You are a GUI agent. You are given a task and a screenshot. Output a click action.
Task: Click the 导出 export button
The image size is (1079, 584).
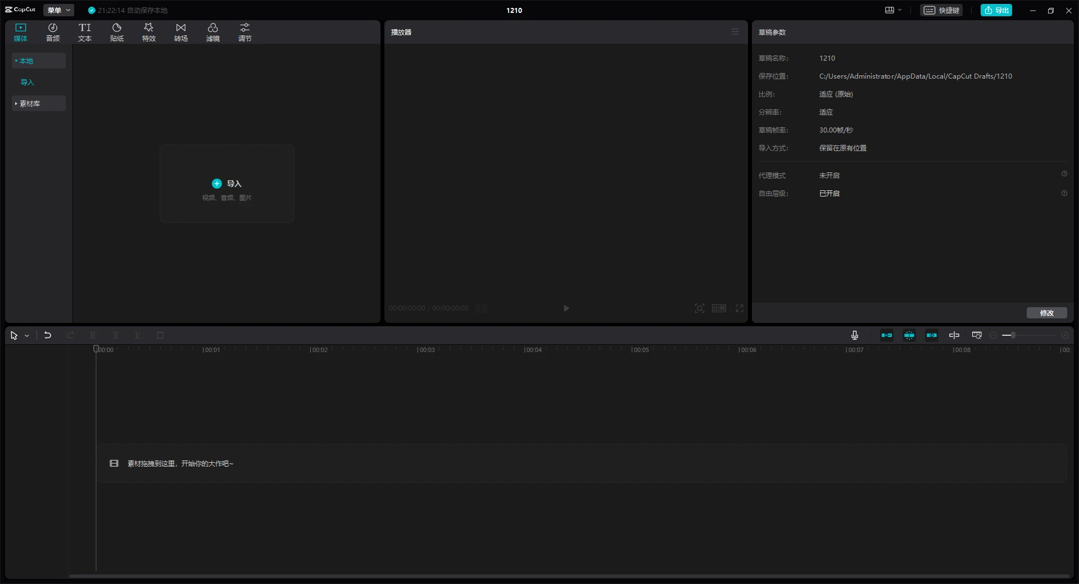[x=996, y=10]
